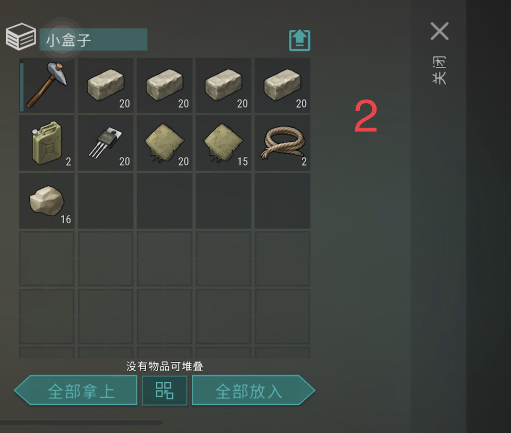Screen dimensions: 511x433
Task: Click the stack items grid button
Action: point(164,390)
